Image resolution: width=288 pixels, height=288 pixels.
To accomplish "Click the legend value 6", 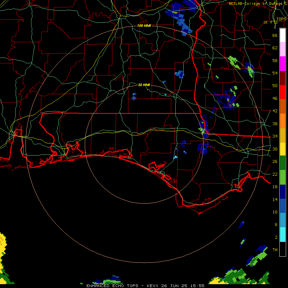I will (276, 225).
